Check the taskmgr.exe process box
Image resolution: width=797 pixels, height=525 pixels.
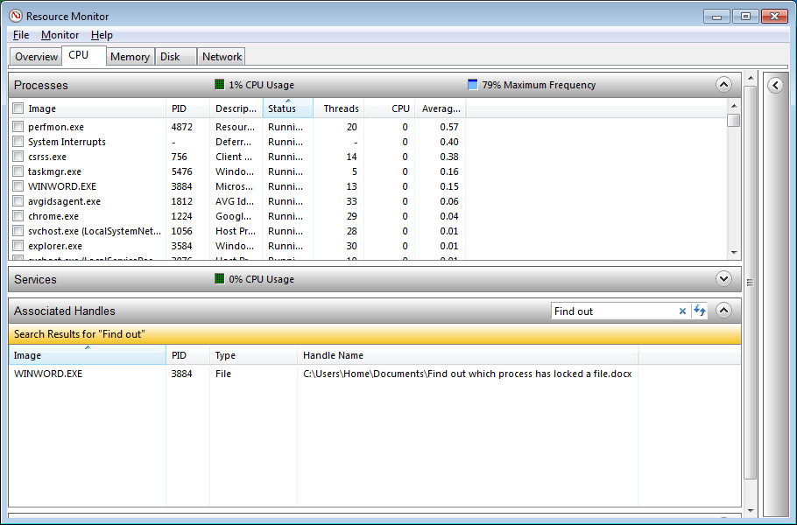(x=18, y=171)
